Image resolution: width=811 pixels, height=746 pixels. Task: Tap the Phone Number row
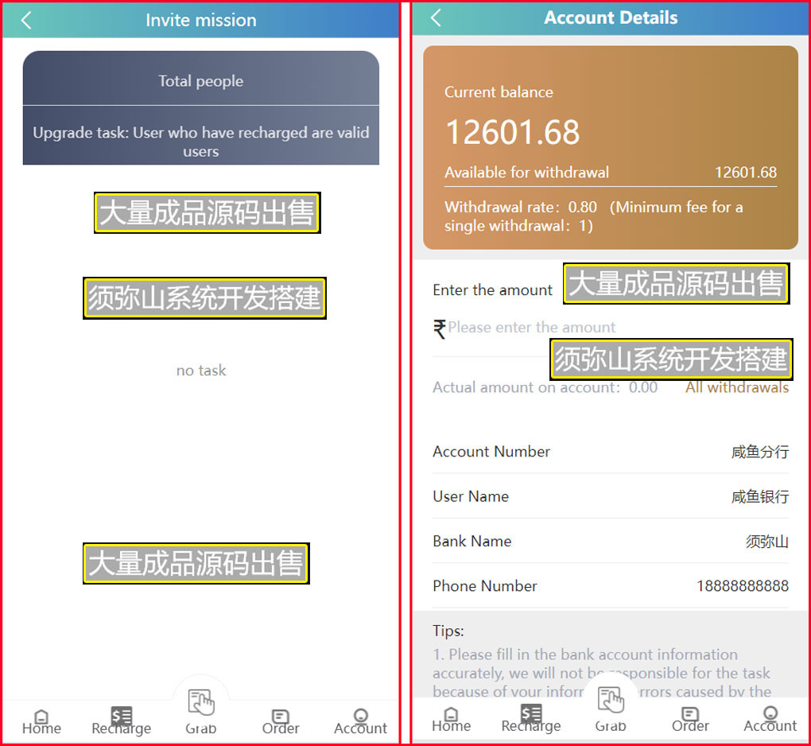[610, 586]
